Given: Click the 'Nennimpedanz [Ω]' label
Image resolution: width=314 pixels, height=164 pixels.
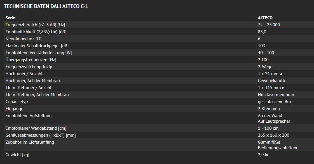Looking at the screenshot, I should 24,39.
